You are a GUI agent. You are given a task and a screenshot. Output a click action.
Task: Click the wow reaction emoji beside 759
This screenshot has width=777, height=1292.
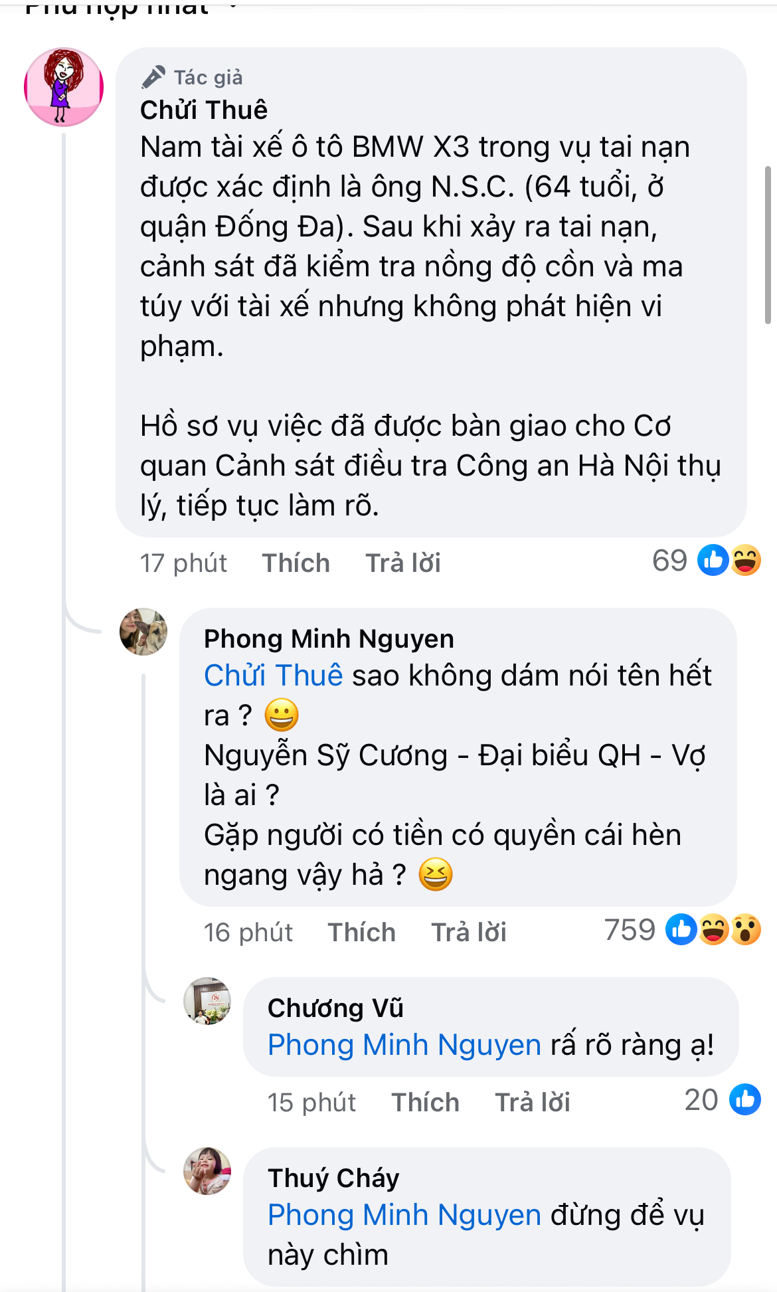[x=746, y=929]
